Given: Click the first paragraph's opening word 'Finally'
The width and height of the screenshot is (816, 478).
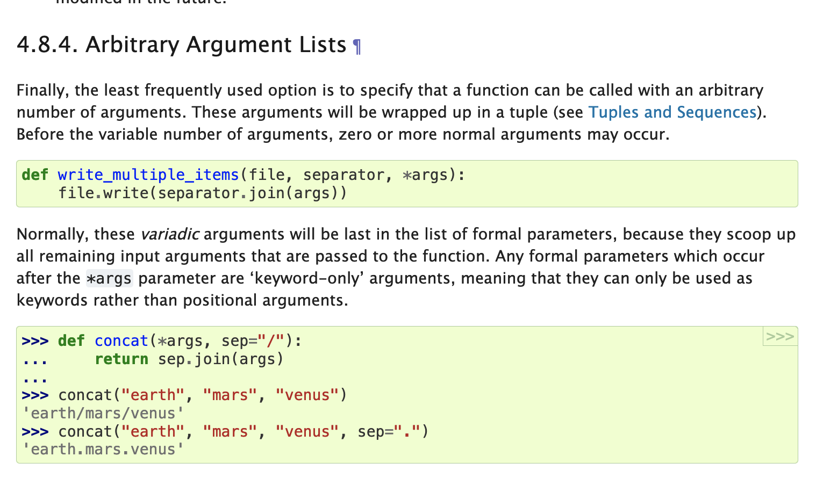Looking at the screenshot, I should (42, 90).
